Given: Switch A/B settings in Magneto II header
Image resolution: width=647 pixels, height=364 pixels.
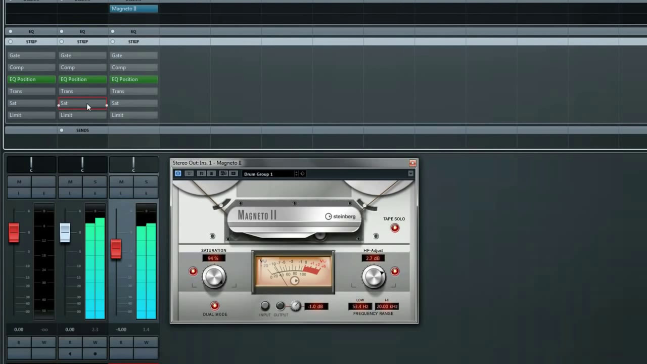Looking at the screenshot, I should (x=223, y=173).
